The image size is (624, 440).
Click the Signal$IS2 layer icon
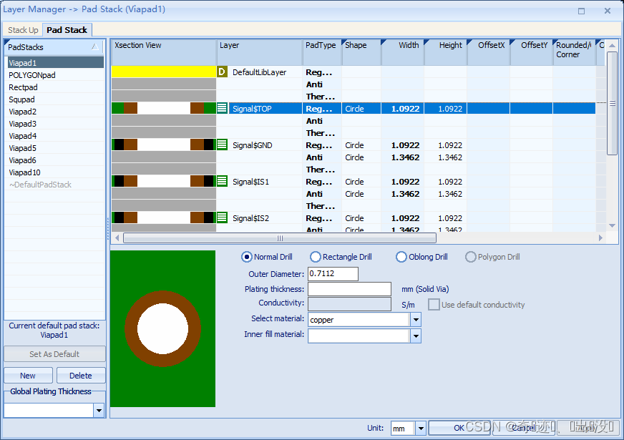pos(222,218)
